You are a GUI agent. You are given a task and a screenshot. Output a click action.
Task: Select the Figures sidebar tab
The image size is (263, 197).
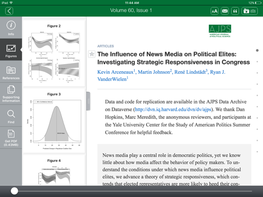pos(11,50)
